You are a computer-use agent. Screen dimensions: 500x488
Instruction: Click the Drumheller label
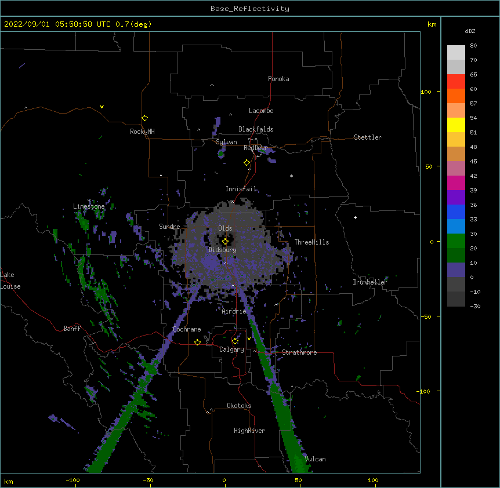(x=370, y=282)
